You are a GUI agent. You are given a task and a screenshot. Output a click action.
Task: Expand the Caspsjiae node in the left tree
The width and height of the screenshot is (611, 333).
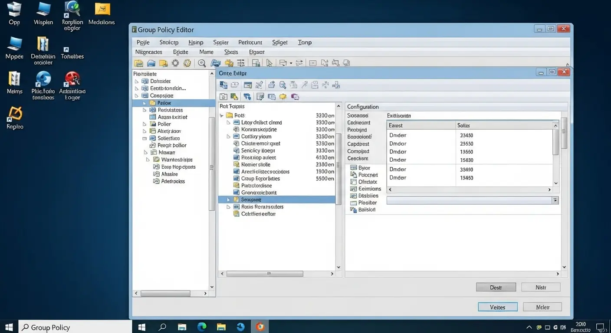[x=136, y=96]
